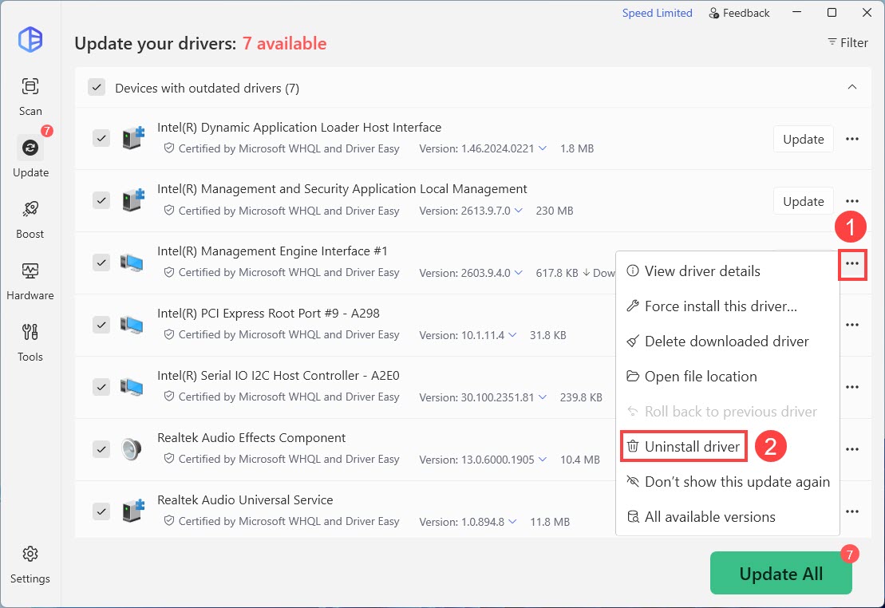Screen dimensions: 885x608
Task: Click the Feedback link
Action: tap(739, 13)
